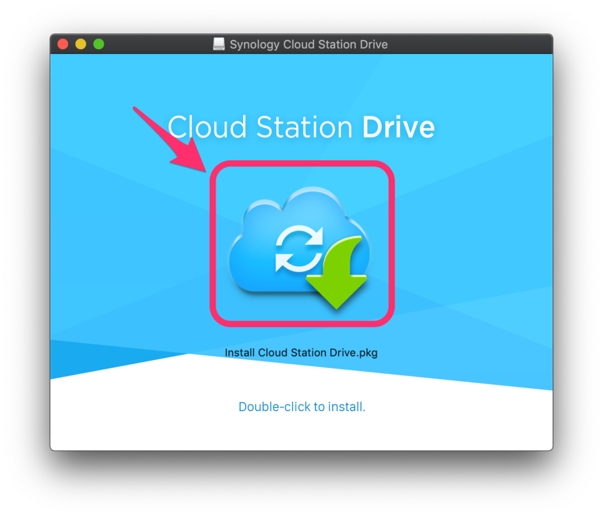Viewport: 603px width, 517px height.
Task: Click the white sync arrows inside the cloud
Action: click(299, 249)
